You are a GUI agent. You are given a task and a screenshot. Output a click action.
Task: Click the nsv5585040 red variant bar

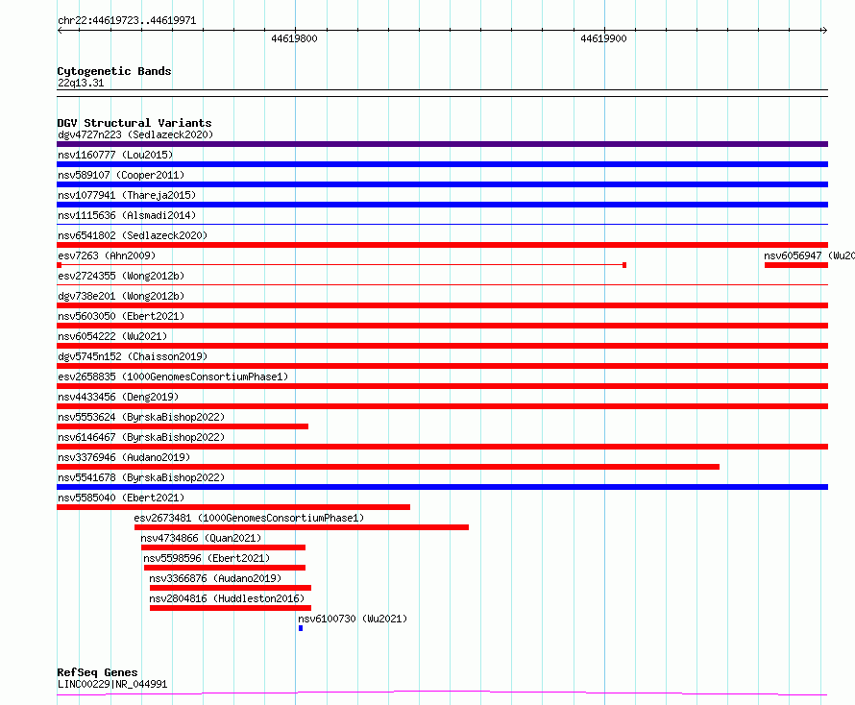(x=233, y=507)
